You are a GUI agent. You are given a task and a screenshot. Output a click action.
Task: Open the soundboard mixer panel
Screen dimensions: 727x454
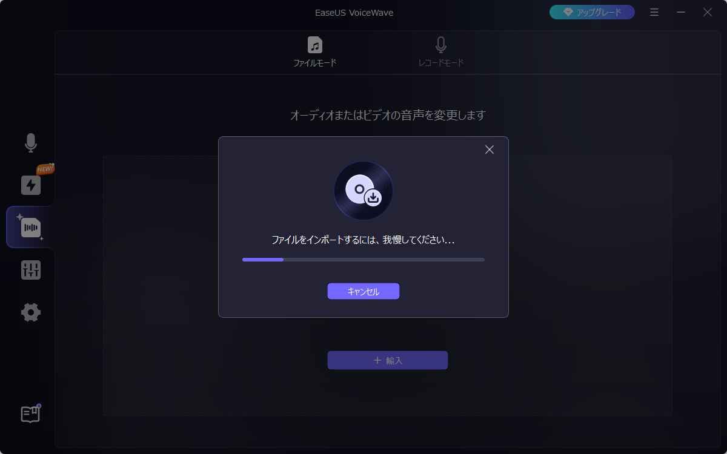coord(30,270)
